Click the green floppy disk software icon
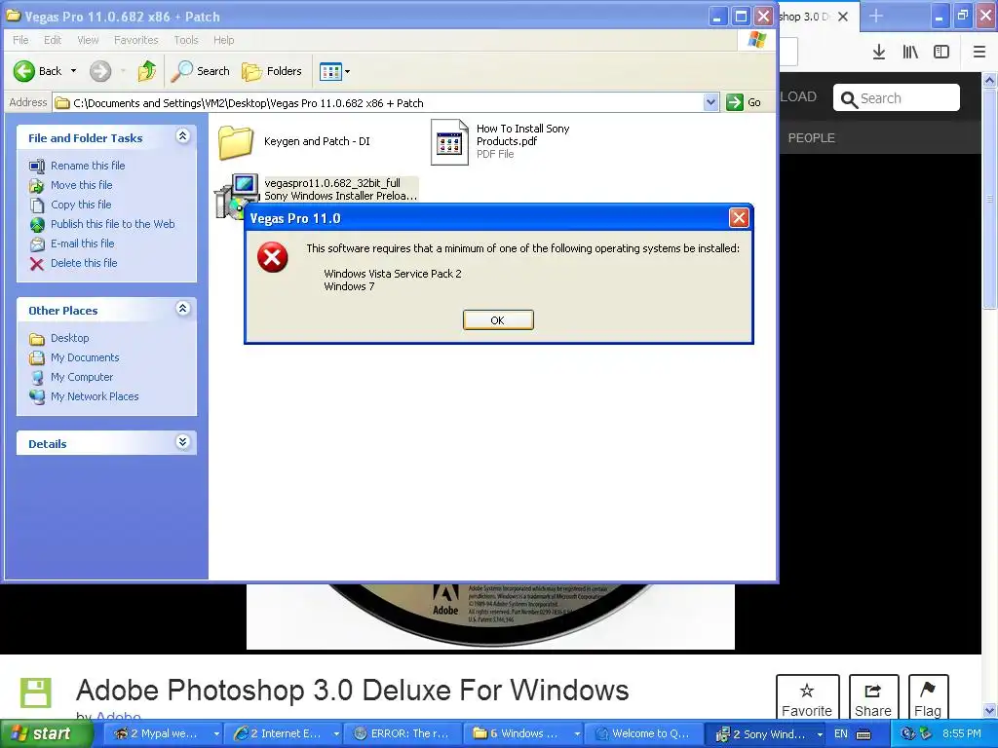The width and height of the screenshot is (998, 748). tap(36, 693)
